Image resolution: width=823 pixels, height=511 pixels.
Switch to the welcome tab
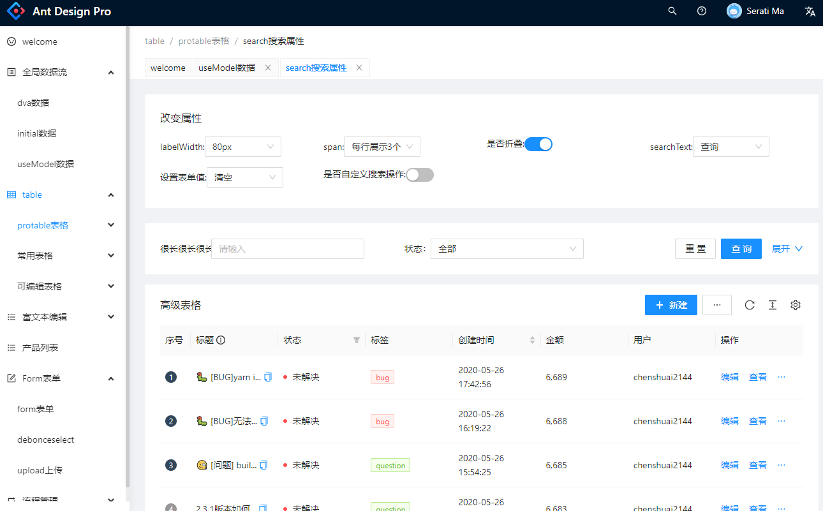(168, 68)
